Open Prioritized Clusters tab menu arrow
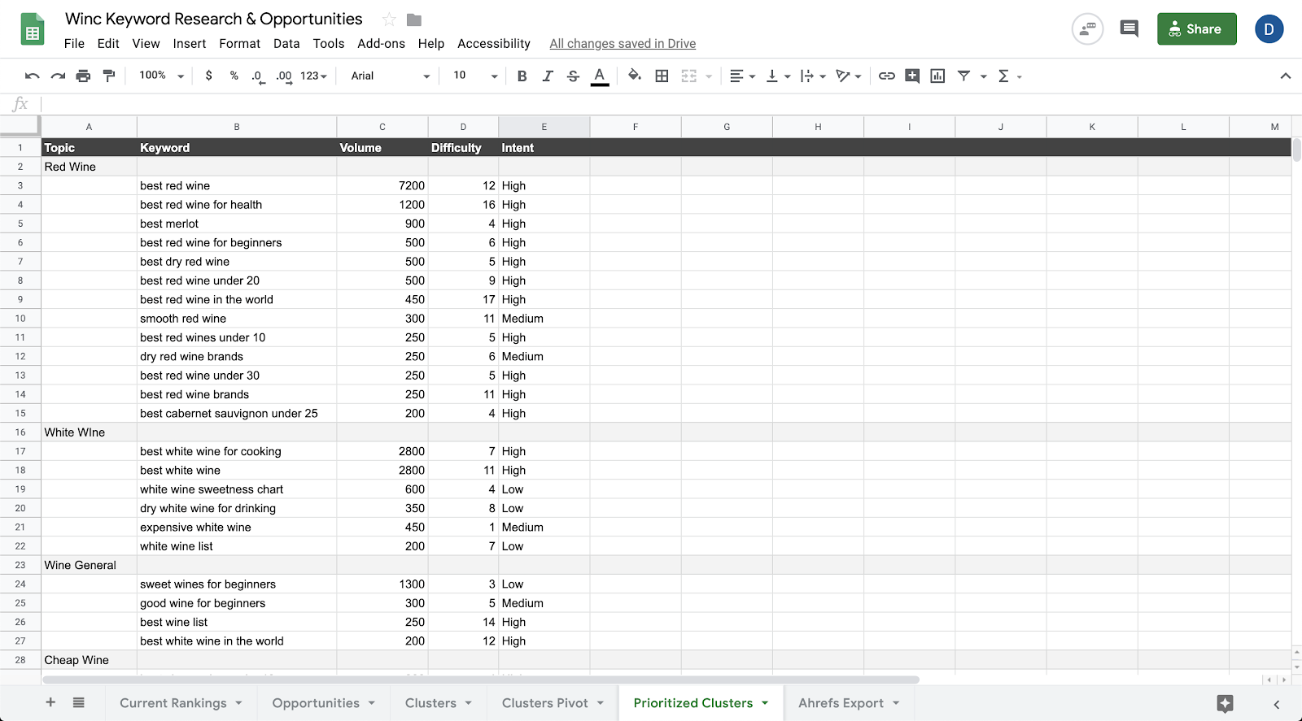 point(765,703)
